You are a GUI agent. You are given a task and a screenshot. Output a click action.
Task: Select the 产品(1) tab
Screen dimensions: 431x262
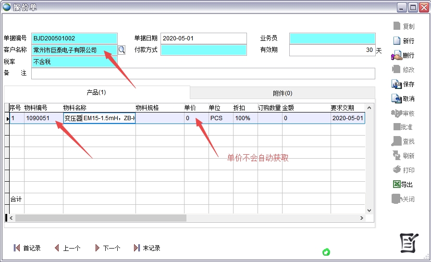96,92
